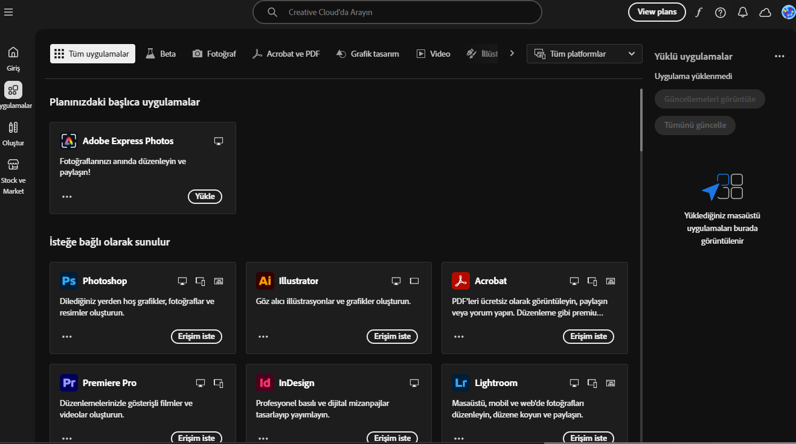Click the web platform icon on Photoshop card
The height and width of the screenshot is (444, 796).
pyautogui.click(x=219, y=281)
